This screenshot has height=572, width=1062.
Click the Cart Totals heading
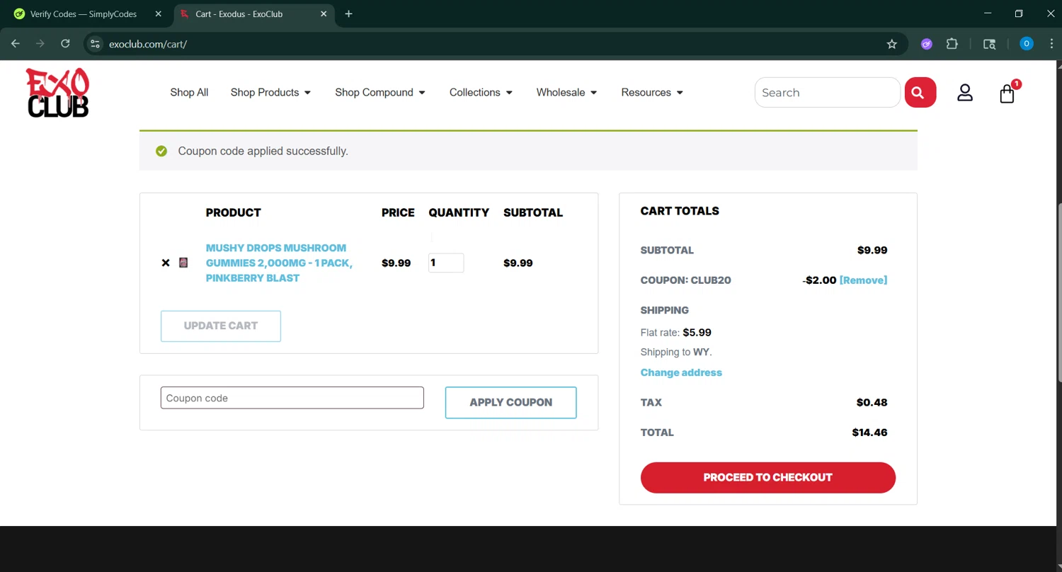680,211
